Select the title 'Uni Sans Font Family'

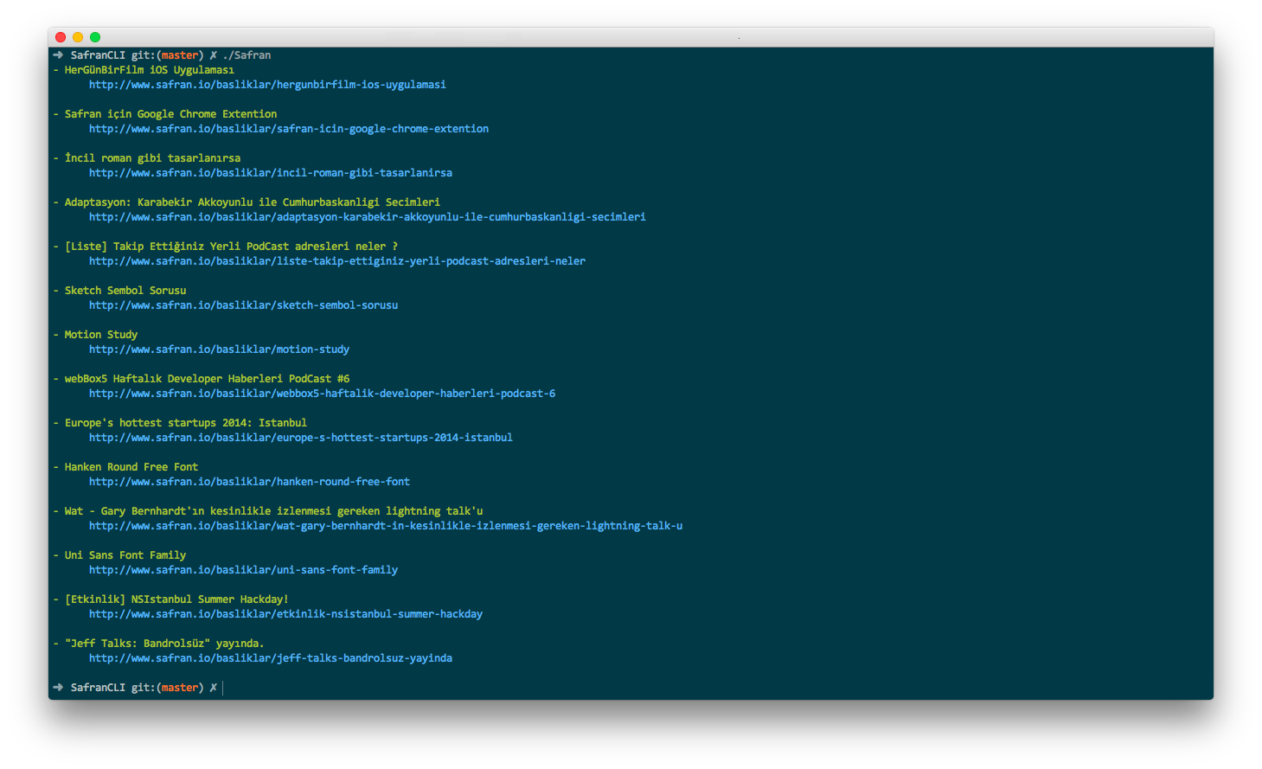click(x=125, y=555)
